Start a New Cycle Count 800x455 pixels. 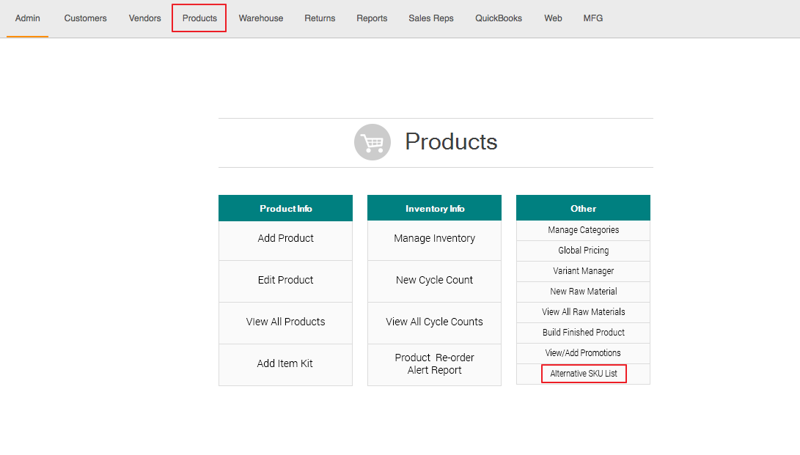[x=434, y=280]
